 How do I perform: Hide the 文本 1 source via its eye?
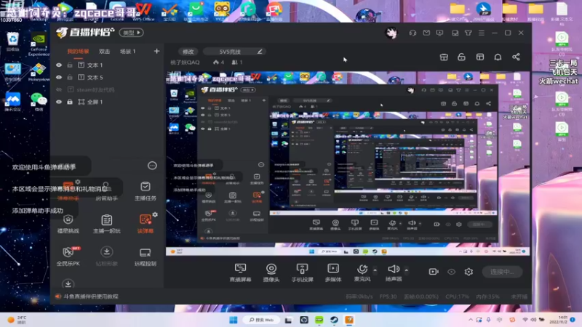pos(59,65)
